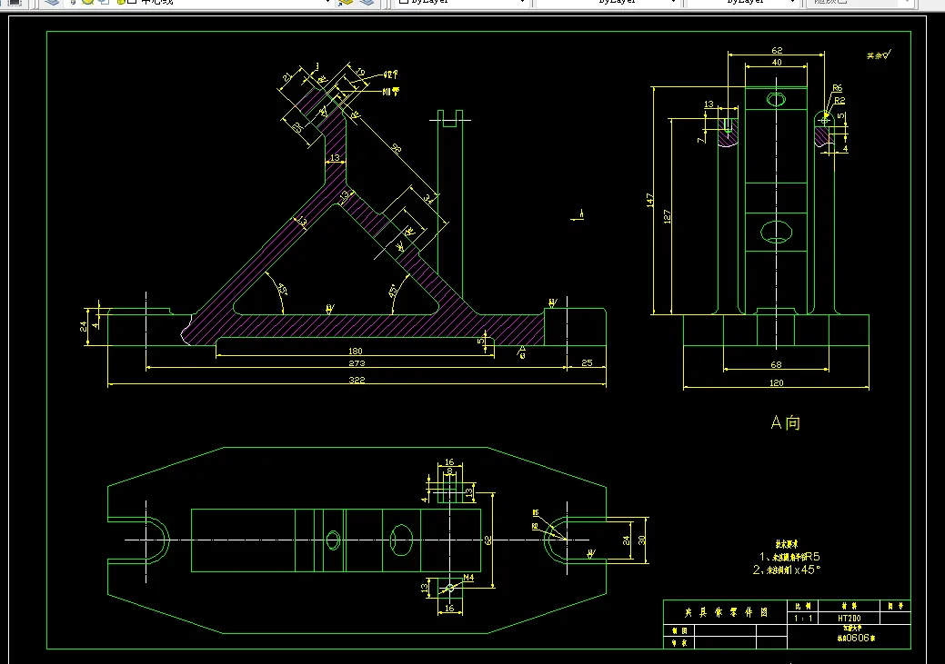The width and height of the screenshot is (945, 664).
Task: Select technical requirement line ending 1x45°
Action: pos(787,570)
